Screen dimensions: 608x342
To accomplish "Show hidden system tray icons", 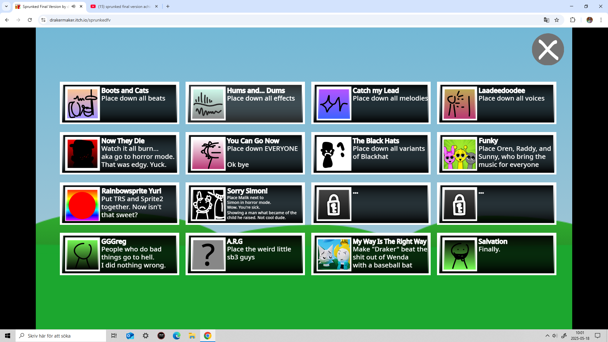I will (547, 336).
